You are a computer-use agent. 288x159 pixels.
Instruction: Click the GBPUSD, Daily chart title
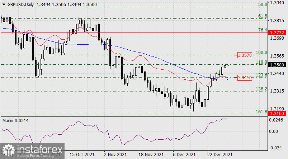(20, 3)
